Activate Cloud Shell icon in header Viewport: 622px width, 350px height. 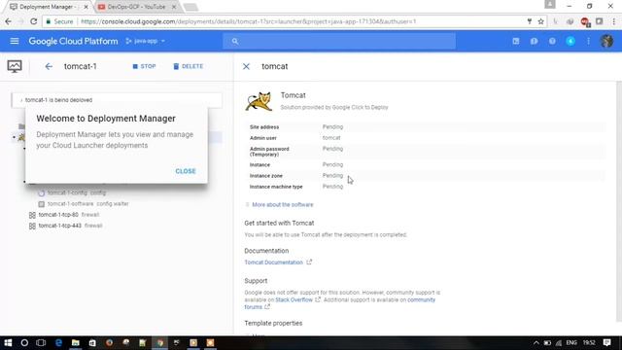[x=516, y=41]
